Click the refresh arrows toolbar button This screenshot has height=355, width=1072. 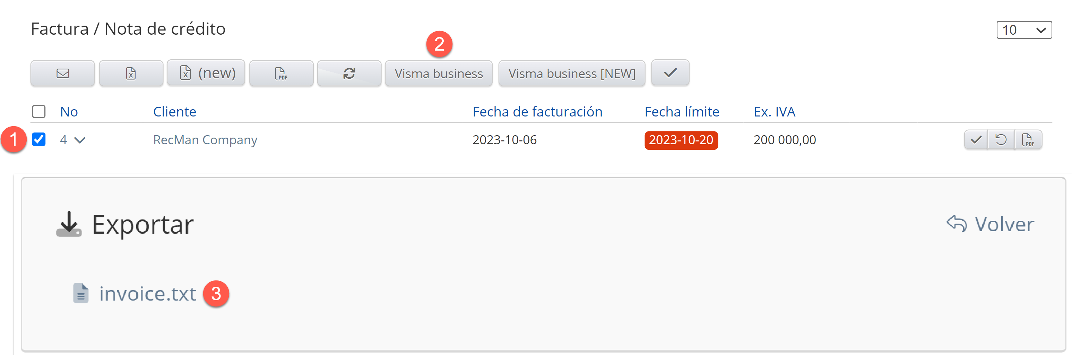click(349, 73)
